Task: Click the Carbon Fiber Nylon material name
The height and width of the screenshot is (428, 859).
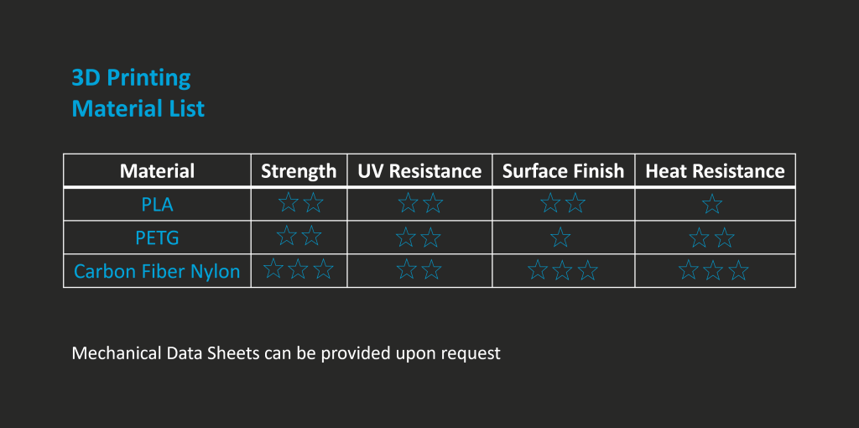Action: tap(157, 271)
